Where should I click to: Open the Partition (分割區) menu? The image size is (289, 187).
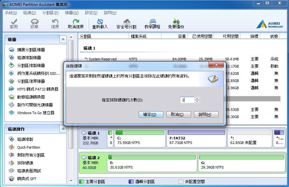click(x=50, y=13)
